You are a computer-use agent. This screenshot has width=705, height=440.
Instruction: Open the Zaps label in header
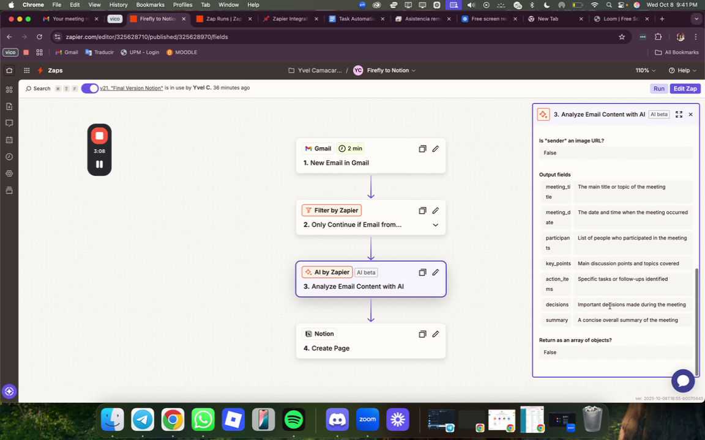55,70
